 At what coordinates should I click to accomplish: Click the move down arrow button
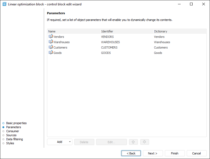(145, 142)
